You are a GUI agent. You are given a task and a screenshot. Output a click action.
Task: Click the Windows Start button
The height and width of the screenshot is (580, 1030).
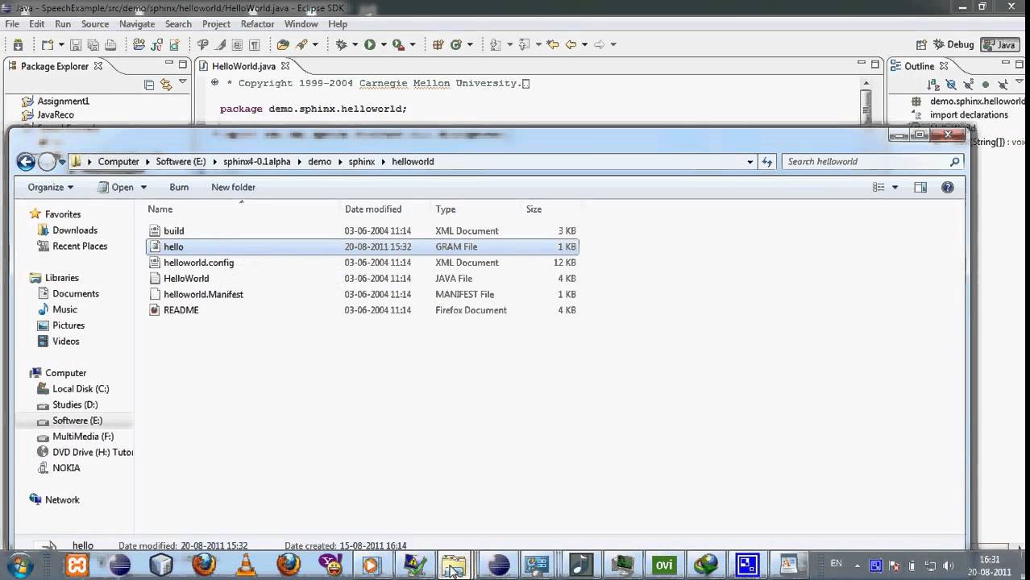[19, 565]
